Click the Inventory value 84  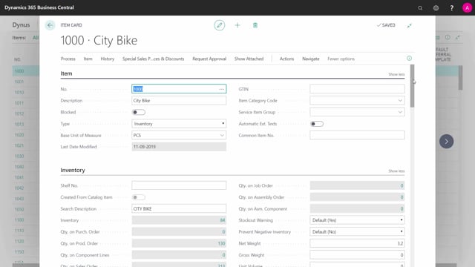223,220
